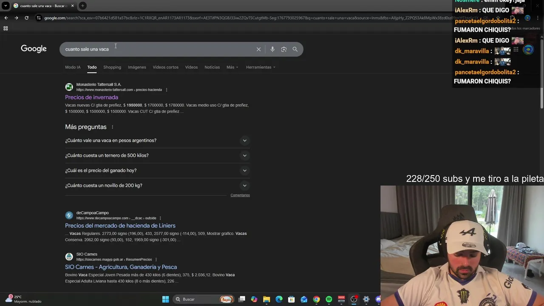Switch to the Modo IA tab
Image resolution: width=544 pixels, height=306 pixels.
[73, 67]
